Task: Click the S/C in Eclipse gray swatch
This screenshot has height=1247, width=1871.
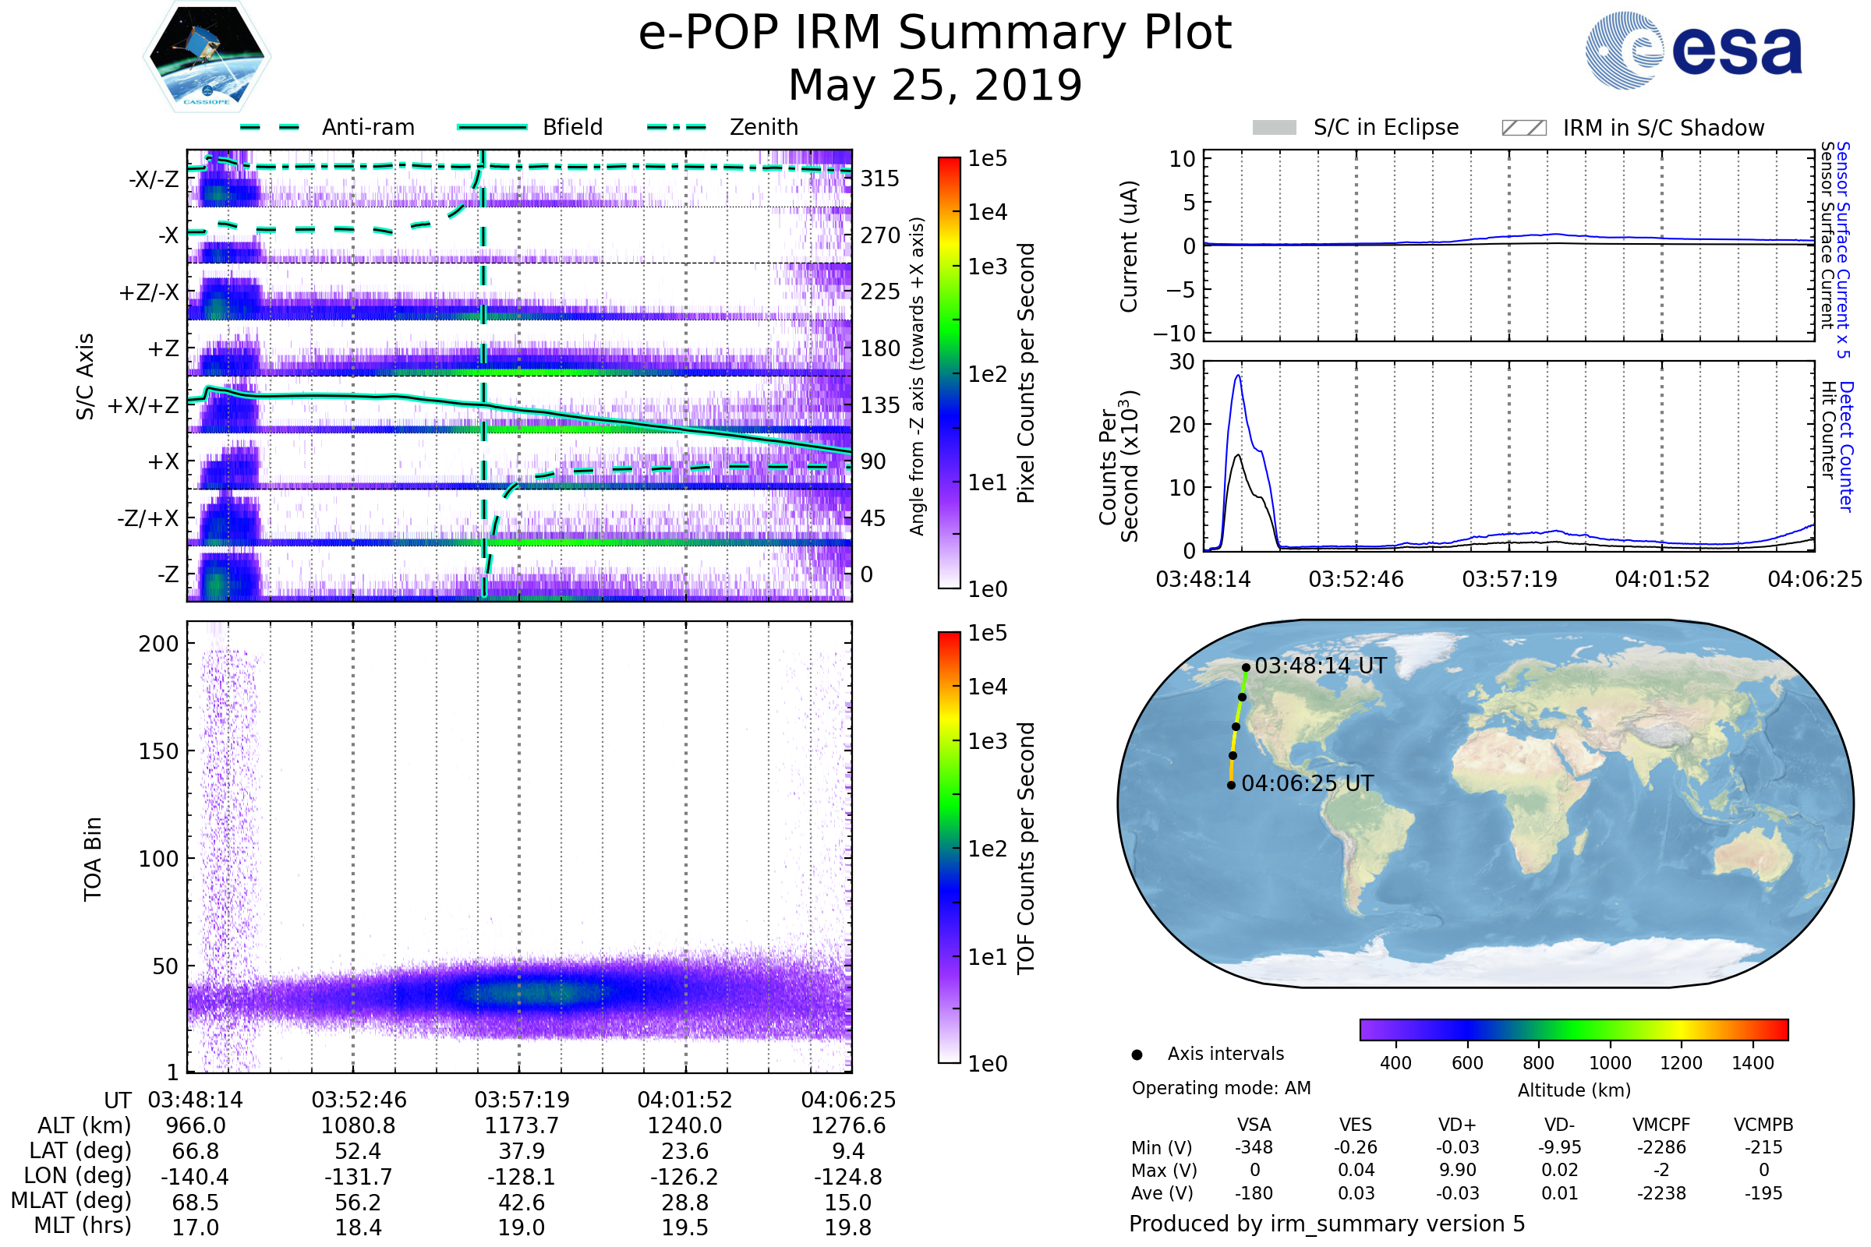Action: point(1274,128)
